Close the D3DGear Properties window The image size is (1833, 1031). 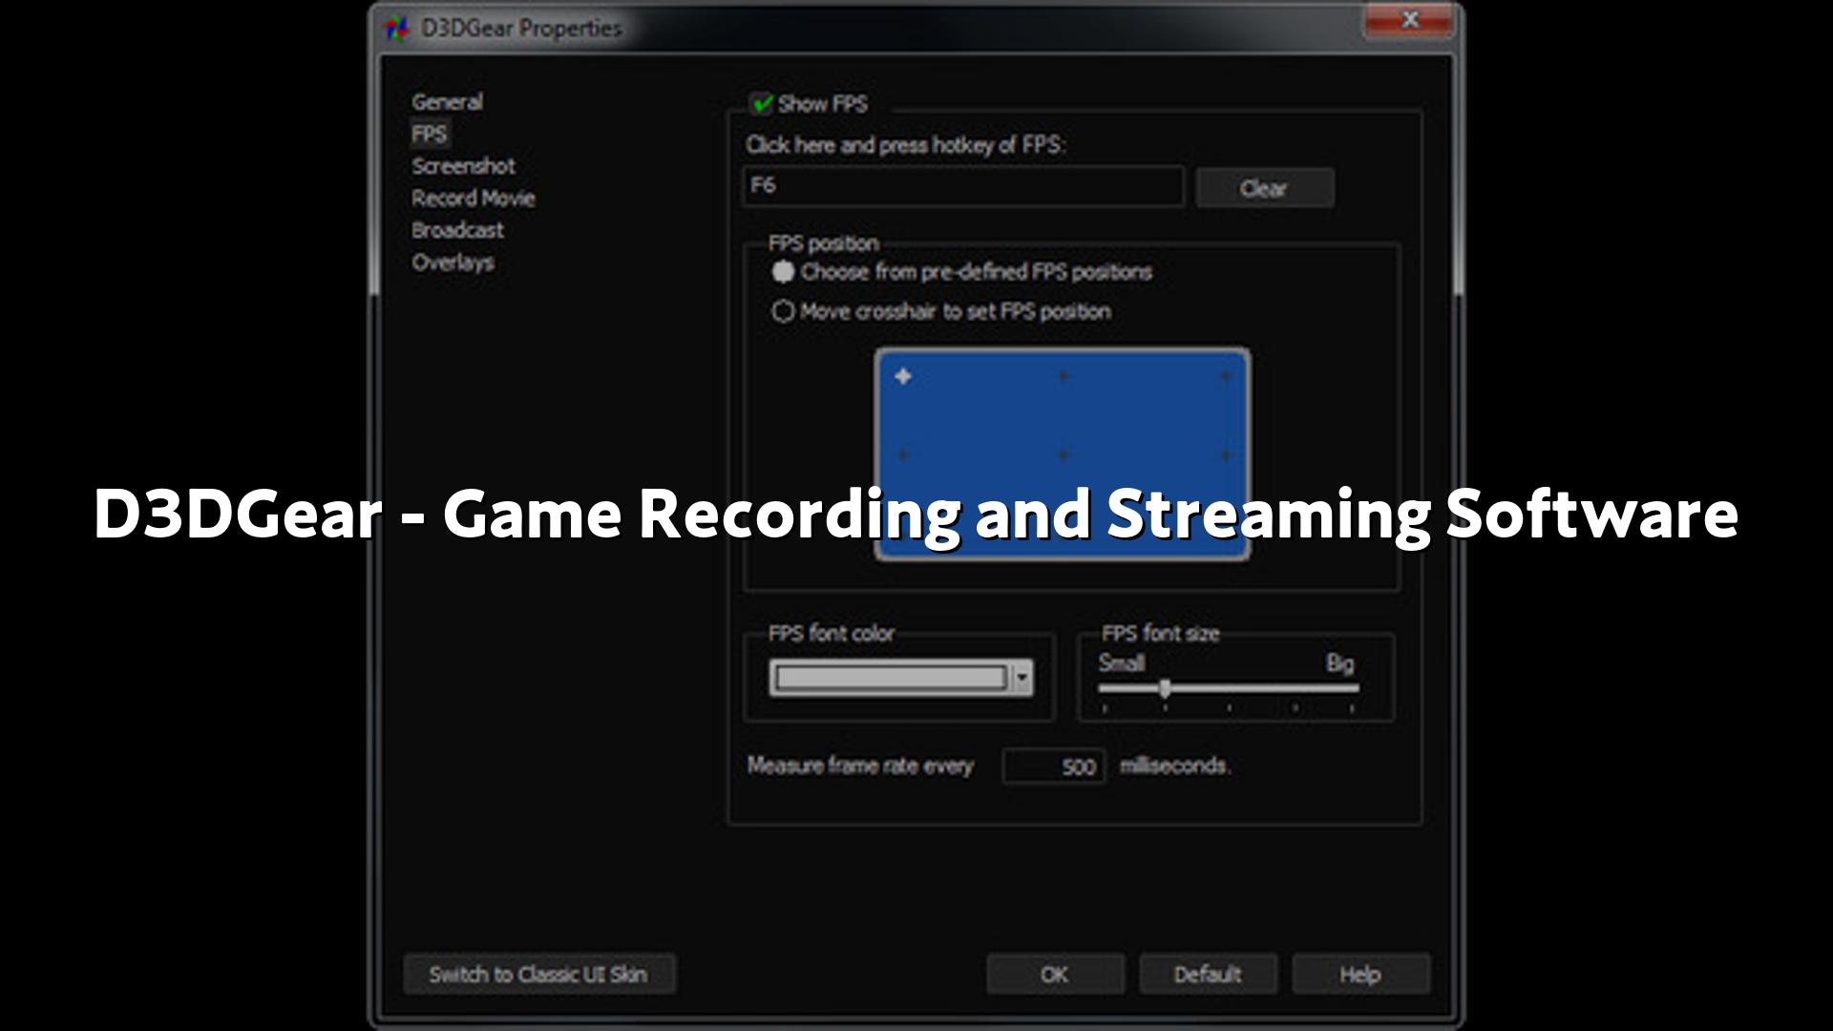(1409, 20)
